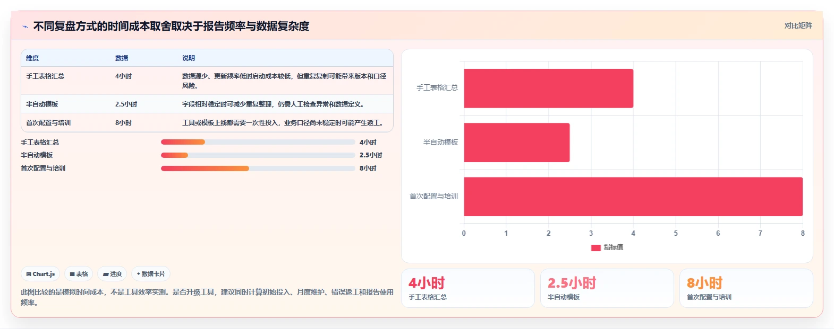Click the description starting 工具或模板上线
The width and height of the screenshot is (834, 329).
pos(284,123)
